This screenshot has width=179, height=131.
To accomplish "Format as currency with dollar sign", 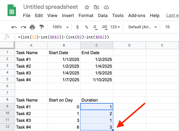I will 77,27.
